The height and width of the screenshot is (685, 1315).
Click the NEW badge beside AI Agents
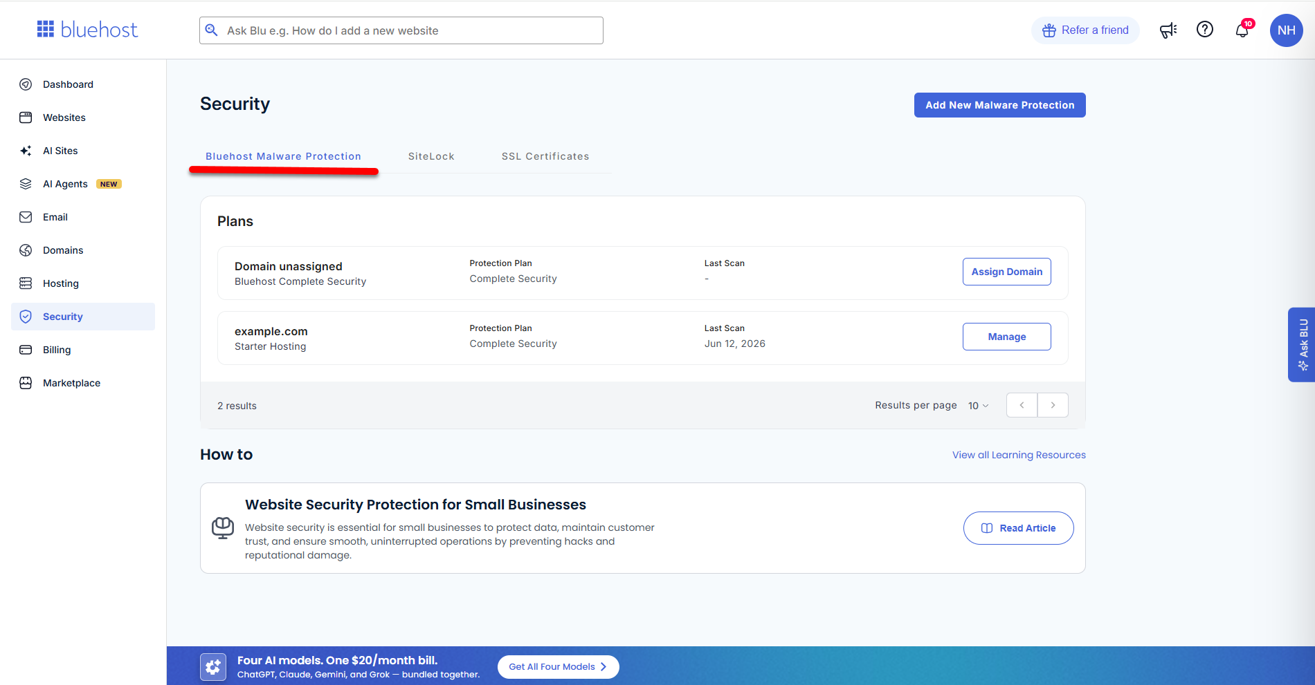(x=109, y=184)
